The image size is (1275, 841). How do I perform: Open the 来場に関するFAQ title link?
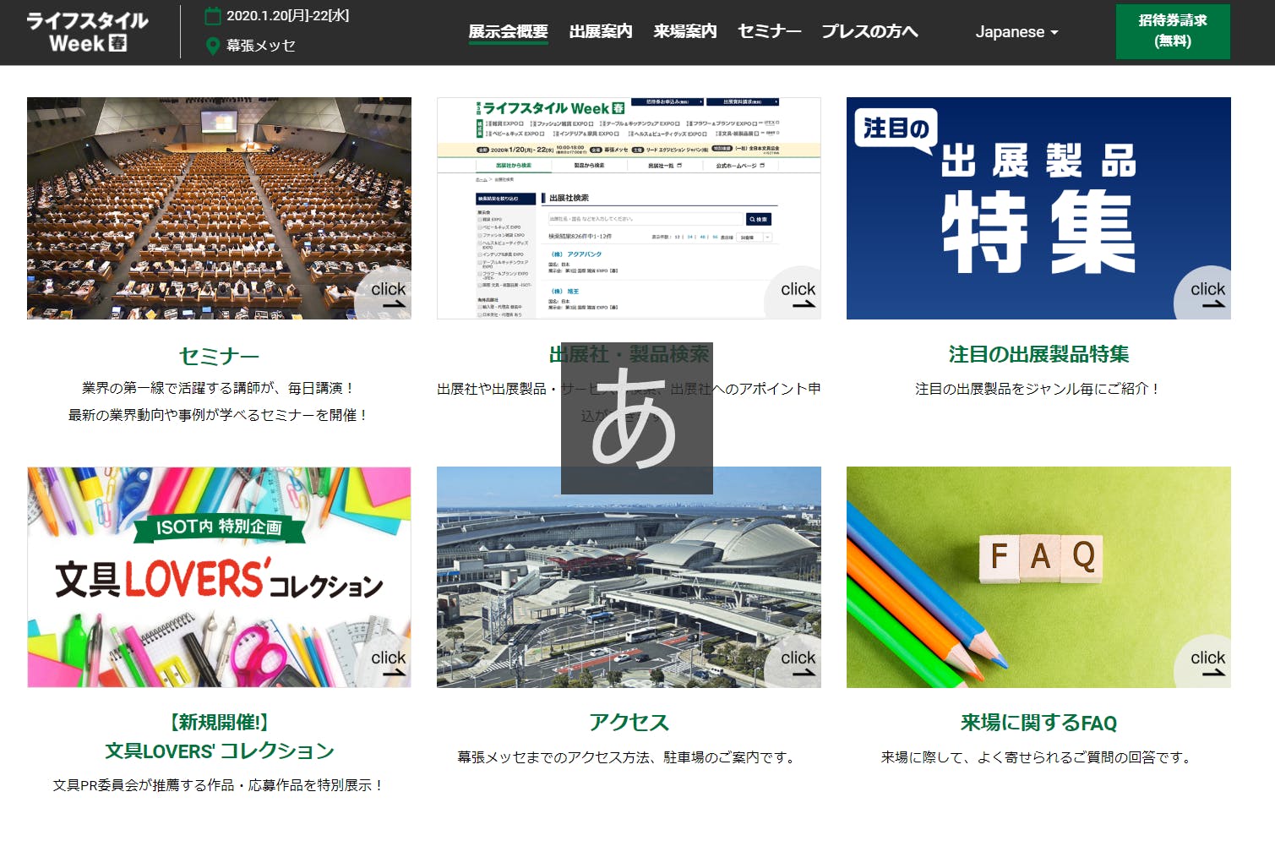coord(1038,723)
